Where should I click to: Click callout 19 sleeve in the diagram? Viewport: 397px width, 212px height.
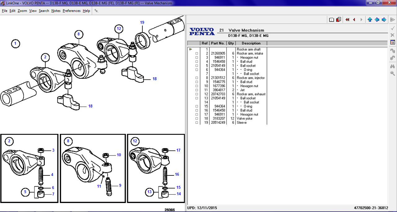coord(142,22)
